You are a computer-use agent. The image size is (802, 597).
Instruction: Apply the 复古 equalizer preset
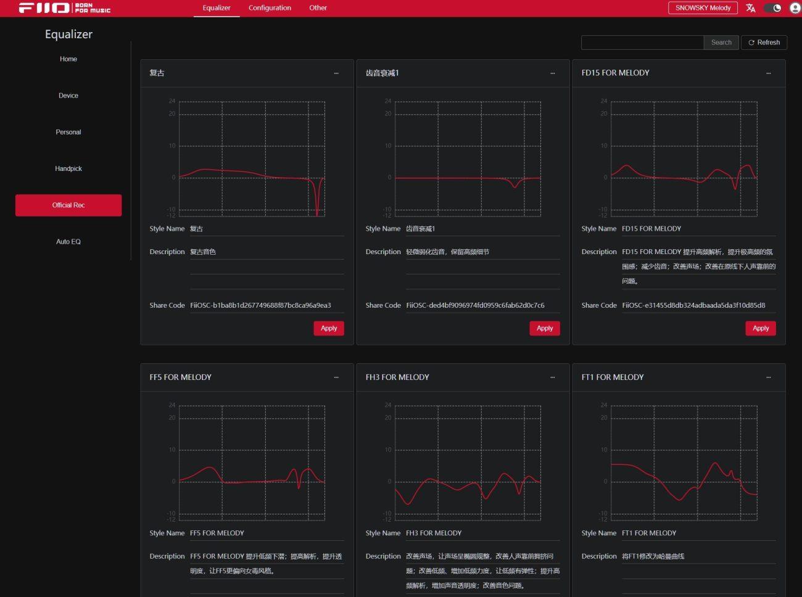coord(329,329)
